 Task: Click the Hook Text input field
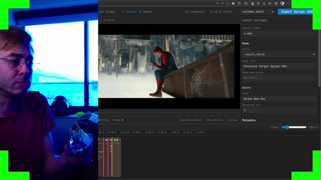[279, 66]
